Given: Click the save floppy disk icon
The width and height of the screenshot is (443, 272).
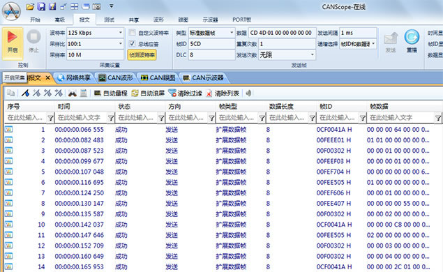Looking at the screenshot, I should [41, 6].
